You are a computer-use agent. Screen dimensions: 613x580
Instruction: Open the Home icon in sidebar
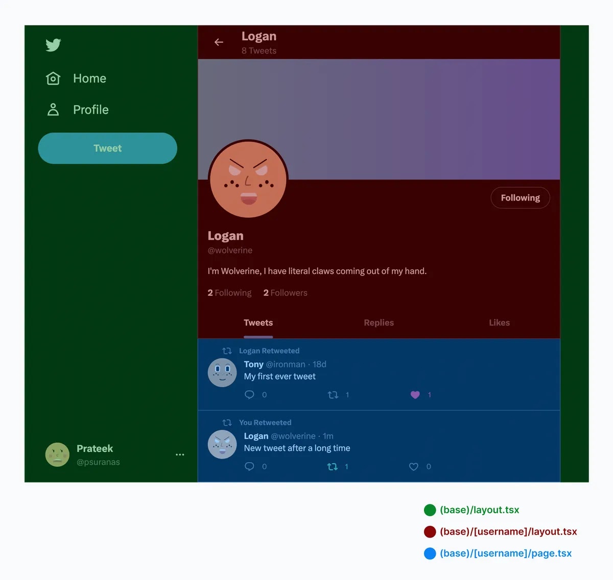coord(53,78)
